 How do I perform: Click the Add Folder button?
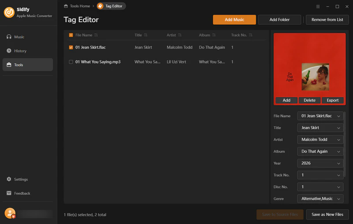tap(279, 19)
